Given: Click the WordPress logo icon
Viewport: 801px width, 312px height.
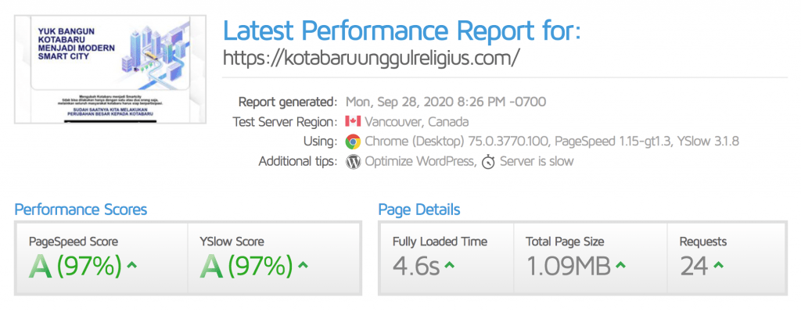Looking at the screenshot, I should pyautogui.click(x=353, y=162).
